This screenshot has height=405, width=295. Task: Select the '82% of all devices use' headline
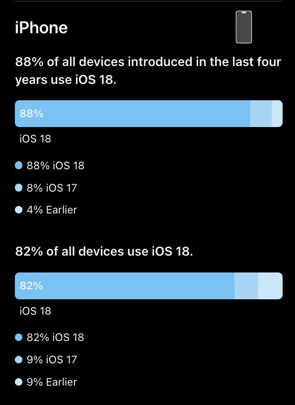104,251
